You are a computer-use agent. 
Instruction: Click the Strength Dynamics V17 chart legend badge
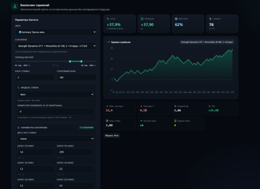[207, 42]
